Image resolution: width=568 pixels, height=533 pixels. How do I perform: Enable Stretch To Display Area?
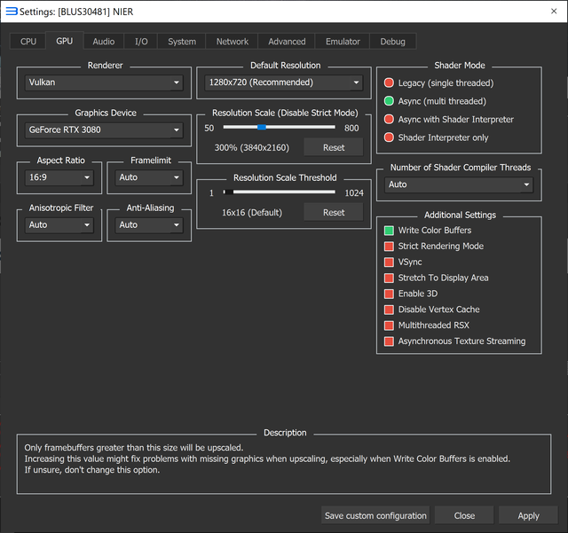437,278
